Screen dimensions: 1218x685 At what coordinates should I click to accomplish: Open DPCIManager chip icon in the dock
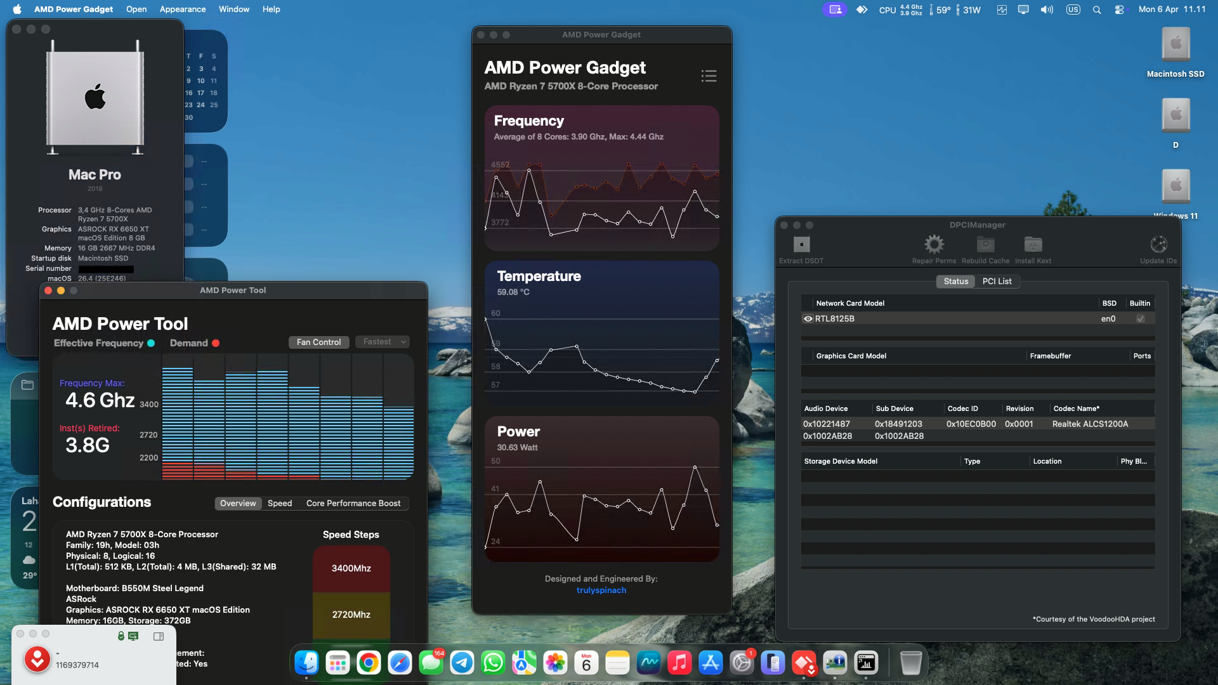tap(835, 663)
